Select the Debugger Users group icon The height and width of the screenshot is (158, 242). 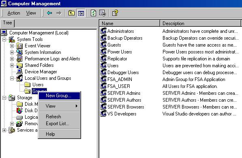click(103, 73)
